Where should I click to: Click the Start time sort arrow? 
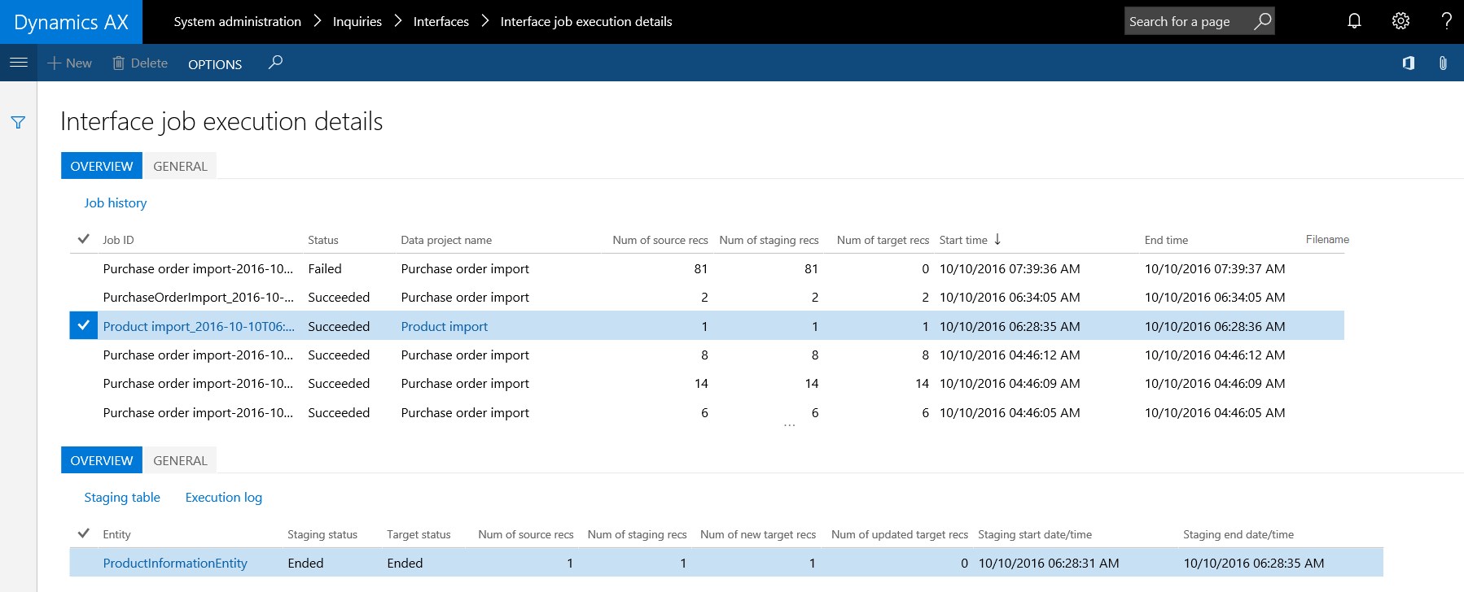point(997,239)
